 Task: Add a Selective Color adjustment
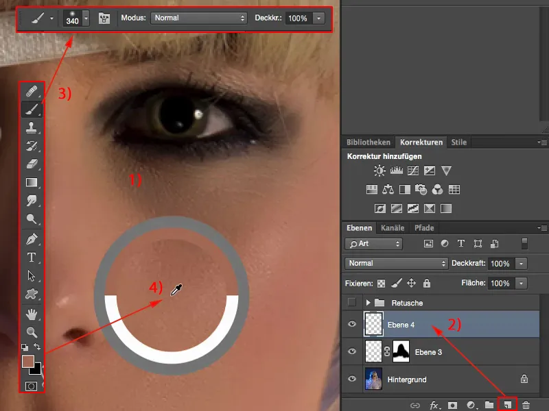pyautogui.click(x=430, y=209)
